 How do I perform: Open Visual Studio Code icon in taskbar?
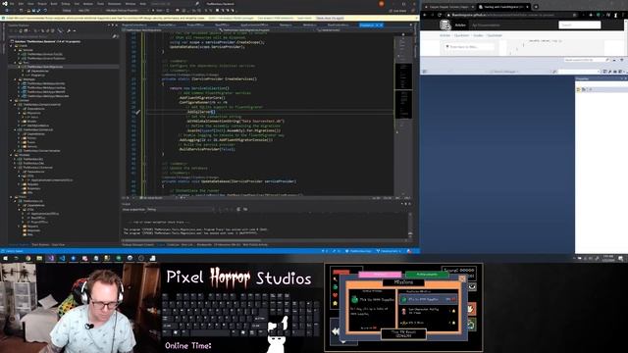click(62, 259)
